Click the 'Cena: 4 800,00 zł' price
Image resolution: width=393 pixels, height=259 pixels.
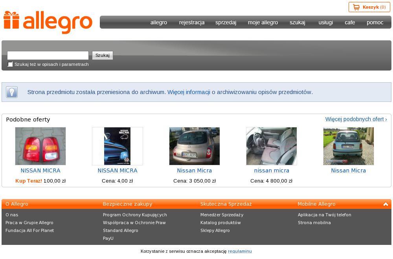pyautogui.click(x=272, y=181)
